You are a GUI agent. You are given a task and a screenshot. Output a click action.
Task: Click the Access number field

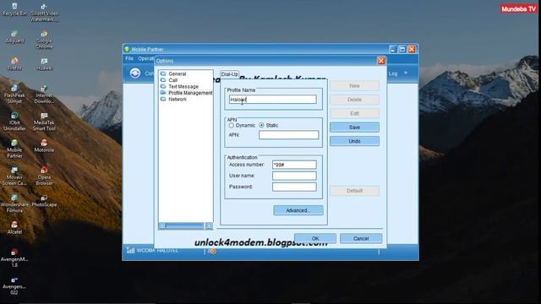[x=294, y=165]
